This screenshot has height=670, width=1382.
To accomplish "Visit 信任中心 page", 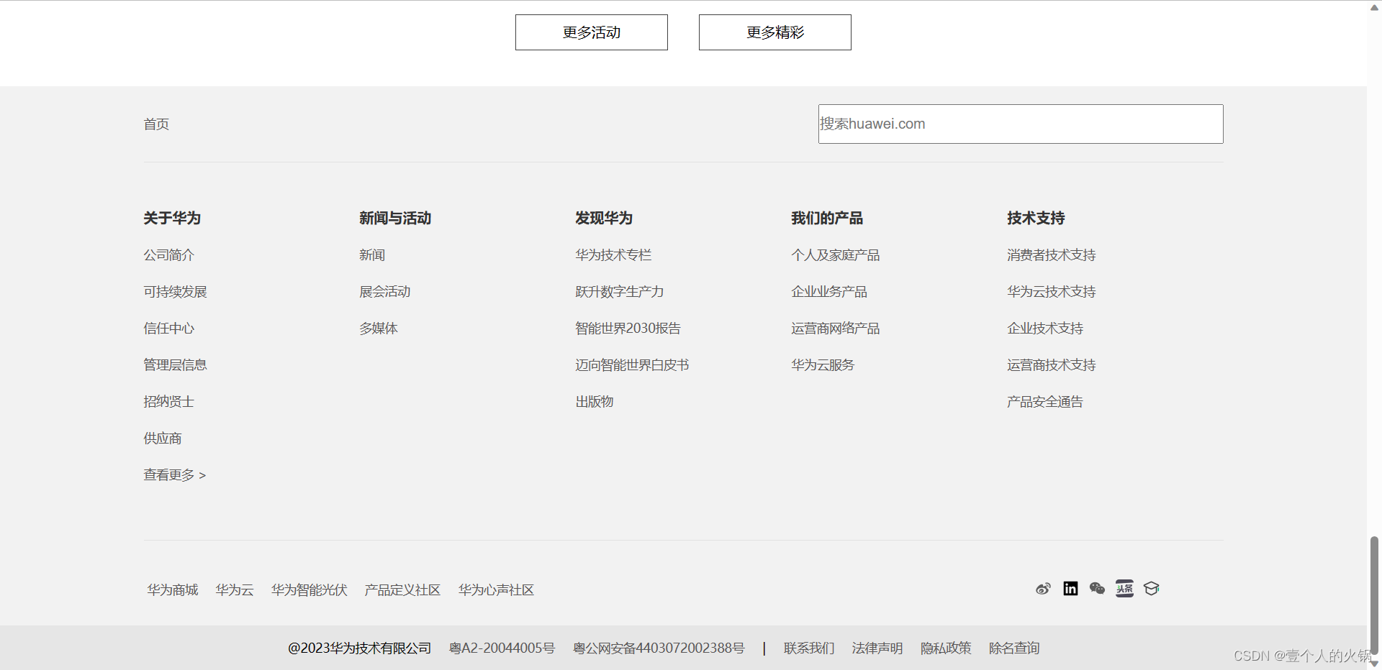I will click(169, 329).
